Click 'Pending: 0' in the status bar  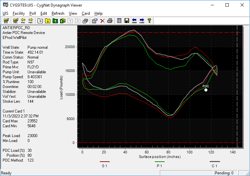(x=224, y=173)
